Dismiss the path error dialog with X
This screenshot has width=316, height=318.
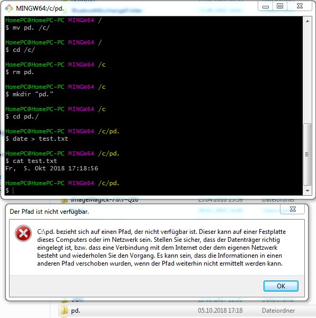click(293, 209)
